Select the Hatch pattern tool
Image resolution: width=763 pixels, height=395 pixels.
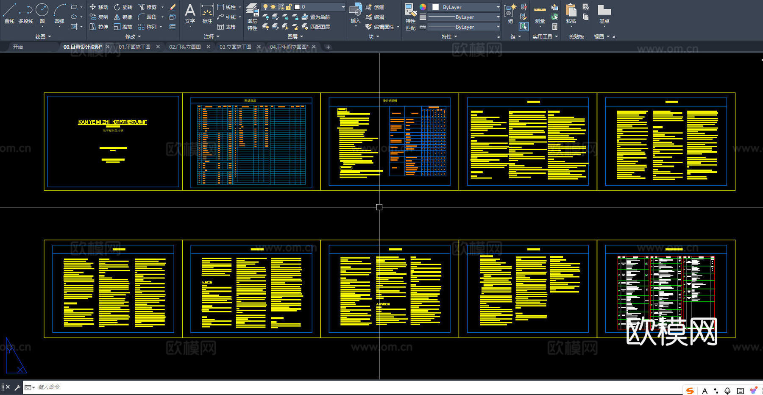point(74,27)
